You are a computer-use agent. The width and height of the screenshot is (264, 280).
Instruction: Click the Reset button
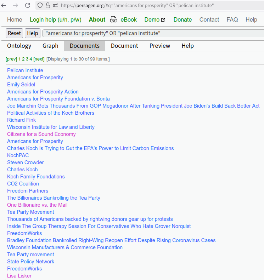pos(14,33)
